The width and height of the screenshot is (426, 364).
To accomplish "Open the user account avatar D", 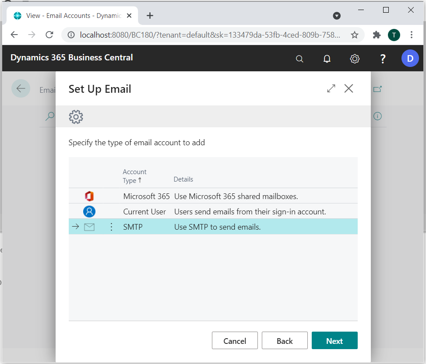I will coord(410,58).
